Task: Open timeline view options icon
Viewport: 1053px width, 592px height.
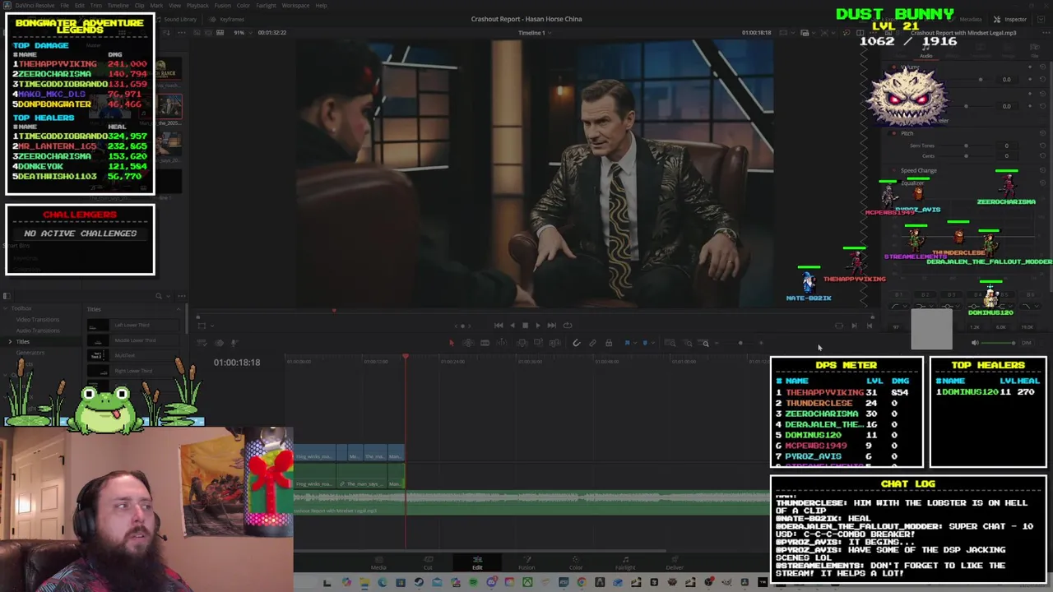Action: (202, 343)
